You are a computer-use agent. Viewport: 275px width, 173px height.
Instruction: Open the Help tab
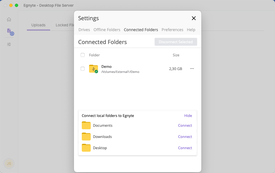[191, 30]
